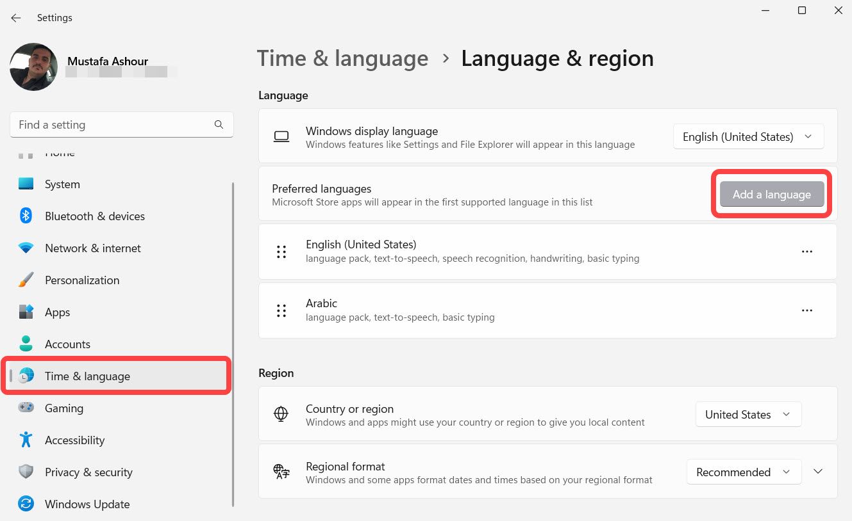Click the Find a setting search box
The image size is (852, 521).
(x=112, y=125)
